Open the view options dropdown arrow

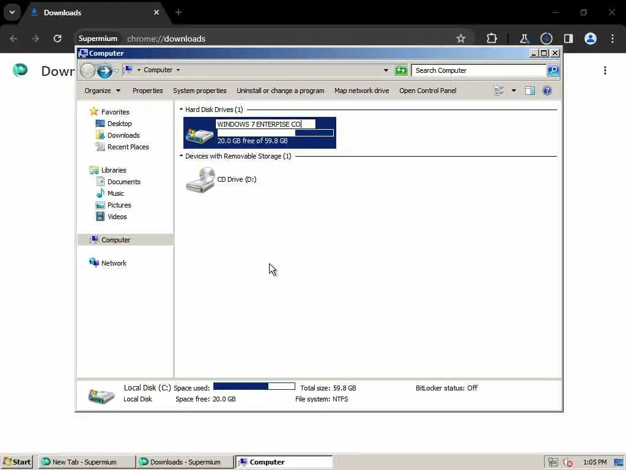click(514, 91)
